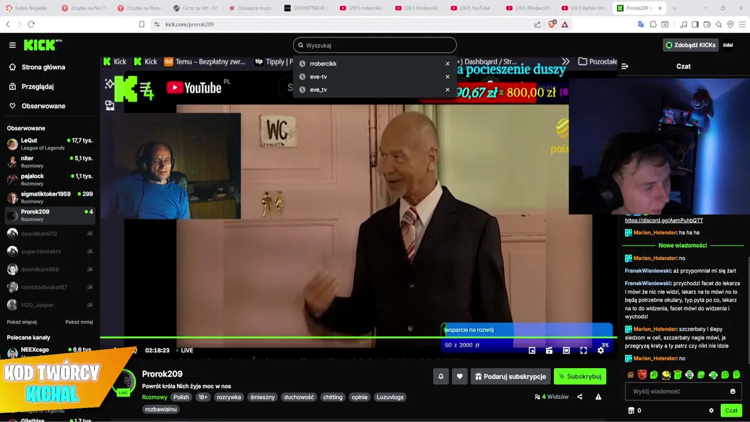
Task: Expand followed list with Pokaż więcej
Action: 22,322
